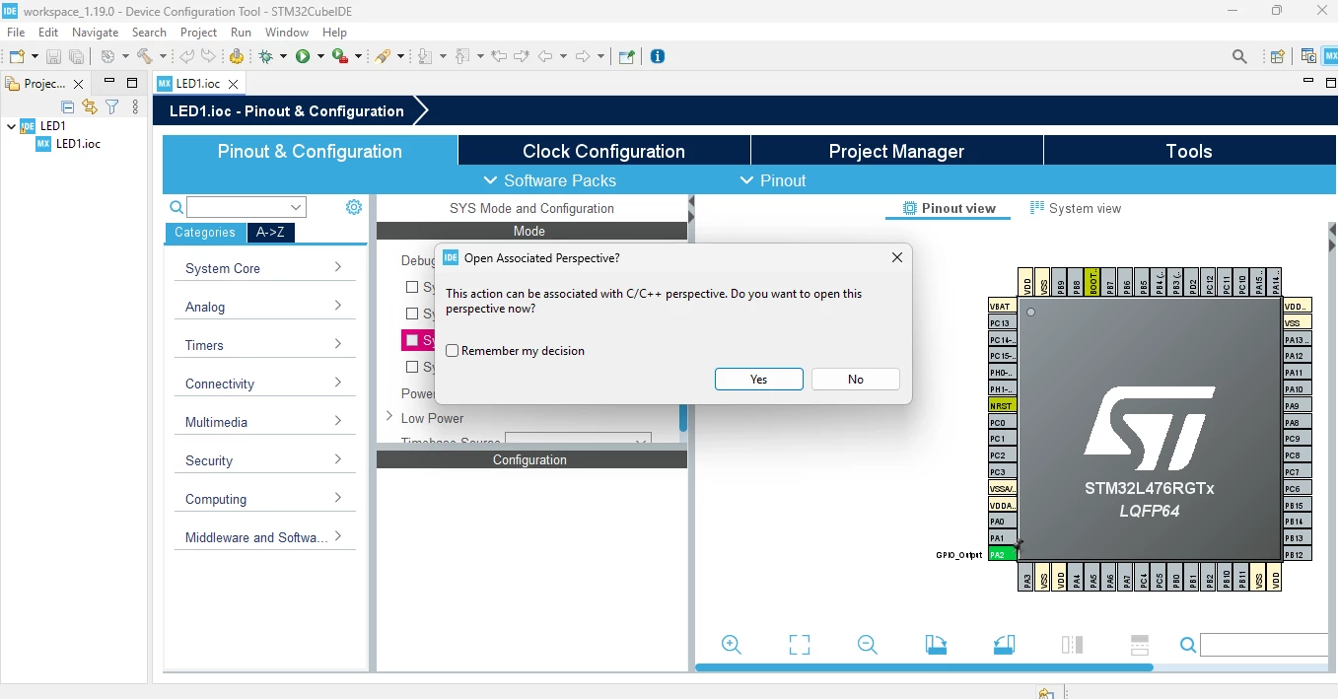Click the open terminal toolbar icon
Image resolution: width=1338 pixels, height=699 pixels.
click(x=626, y=57)
